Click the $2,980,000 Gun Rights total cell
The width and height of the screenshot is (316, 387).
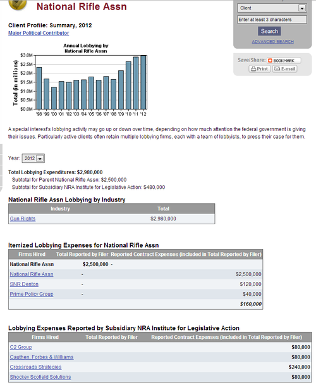tap(163, 219)
